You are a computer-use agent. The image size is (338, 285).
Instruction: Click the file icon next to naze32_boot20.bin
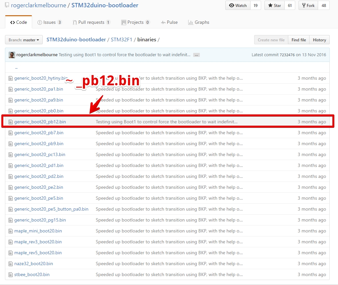pyautogui.click(x=11, y=264)
